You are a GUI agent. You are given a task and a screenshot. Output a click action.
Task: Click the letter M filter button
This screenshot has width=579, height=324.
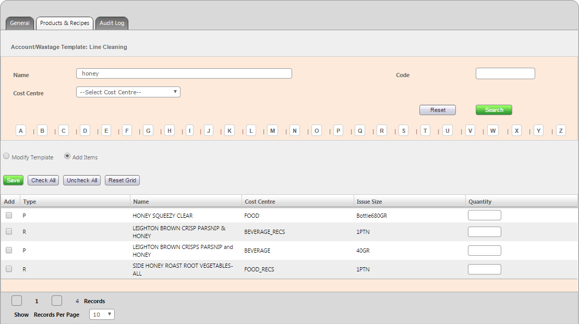[272, 131]
